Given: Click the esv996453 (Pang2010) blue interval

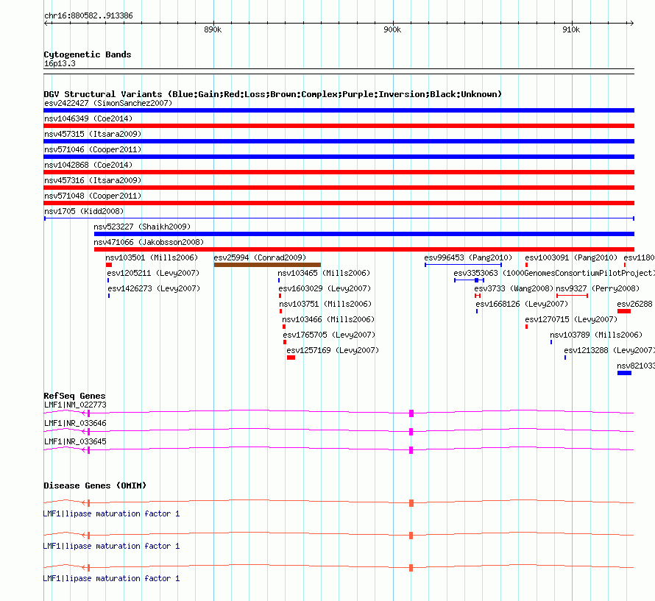Looking at the screenshot, I should pyautogui.click(x=463, y=265).
